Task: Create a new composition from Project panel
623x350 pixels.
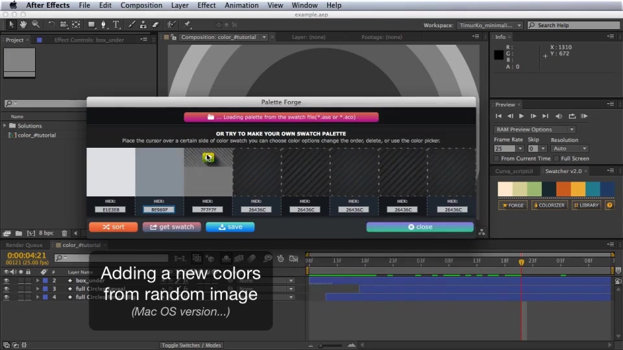Action: tap(31, 233)
